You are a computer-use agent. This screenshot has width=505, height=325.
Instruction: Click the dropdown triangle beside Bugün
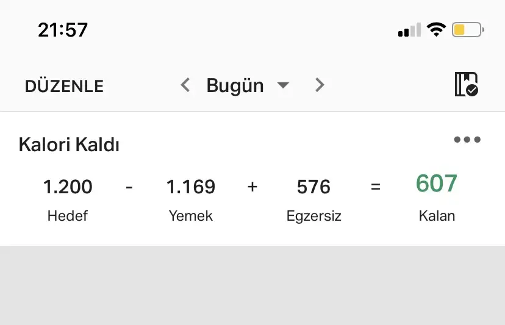[282, 85]
